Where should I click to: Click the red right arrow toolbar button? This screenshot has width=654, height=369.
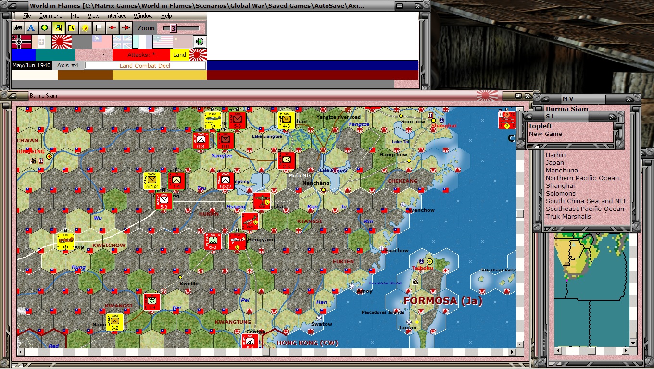point(126,28)
